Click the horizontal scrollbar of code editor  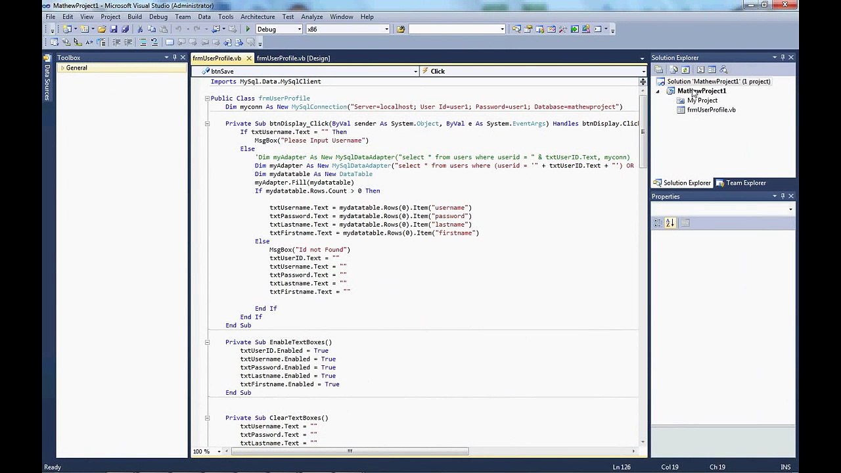[350, 451]
